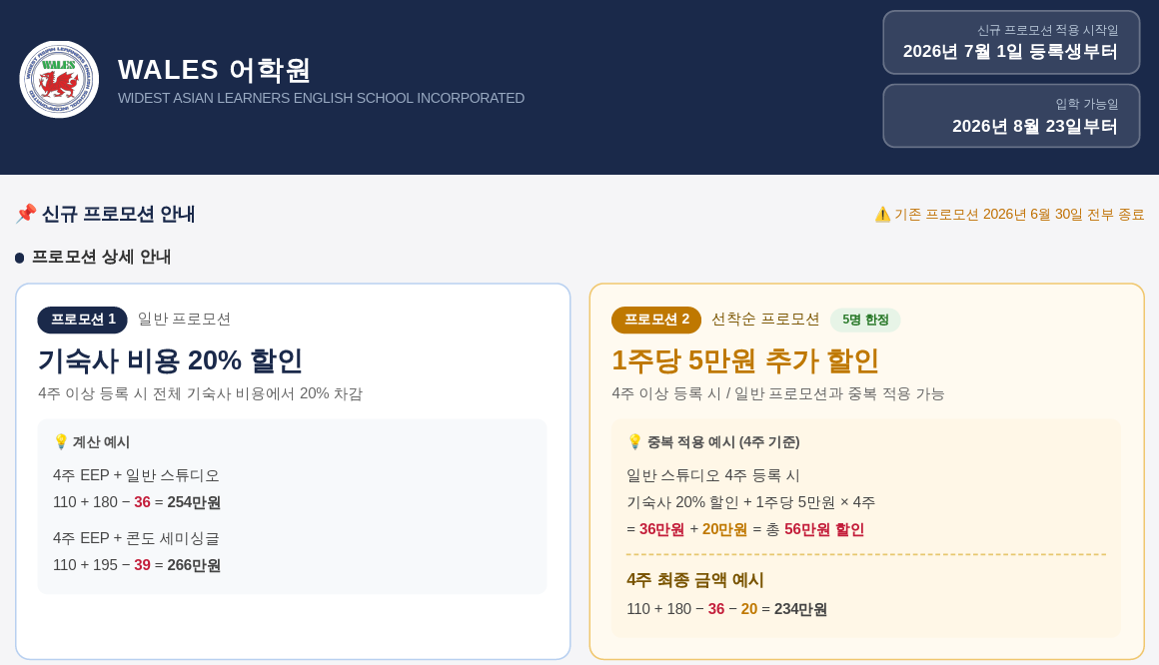1159x665 pixels.
Task: Open the 입학 가능일 date box
Action: click(1011, 116)
